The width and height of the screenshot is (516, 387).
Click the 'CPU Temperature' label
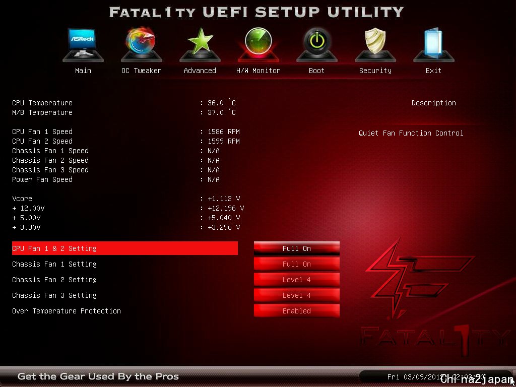pos(42,103)
